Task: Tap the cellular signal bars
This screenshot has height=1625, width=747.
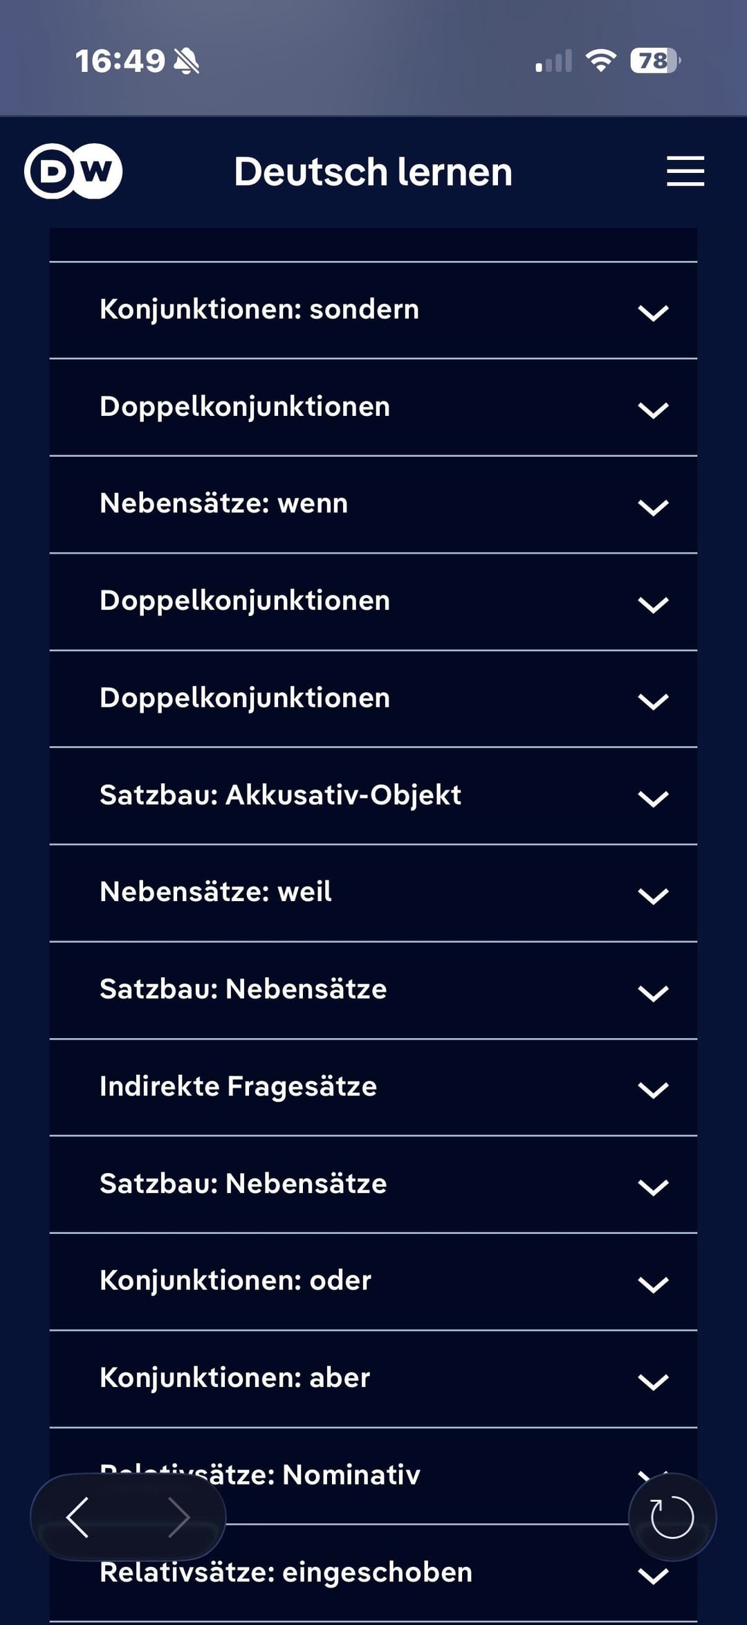Action: (553, 61)
